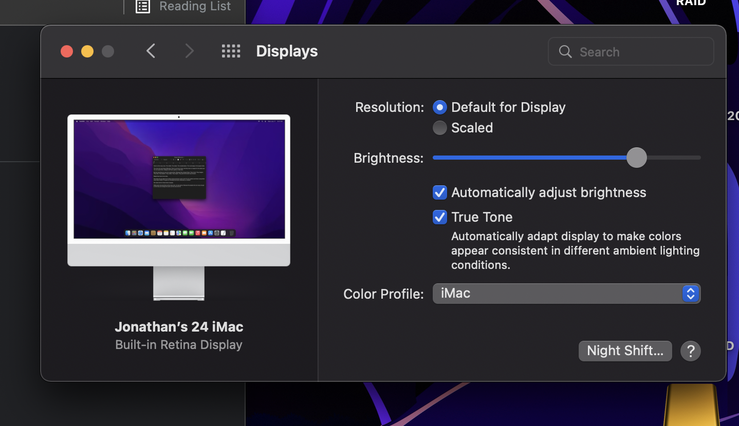739x426 pixels.
Task: Minimize Displays window with yellow button
Action: point(87,51)
